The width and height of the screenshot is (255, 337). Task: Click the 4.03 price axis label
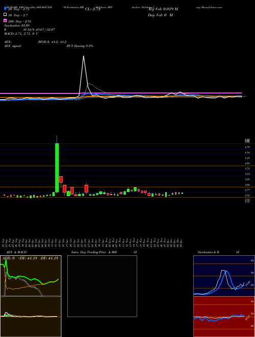point(247,163)
